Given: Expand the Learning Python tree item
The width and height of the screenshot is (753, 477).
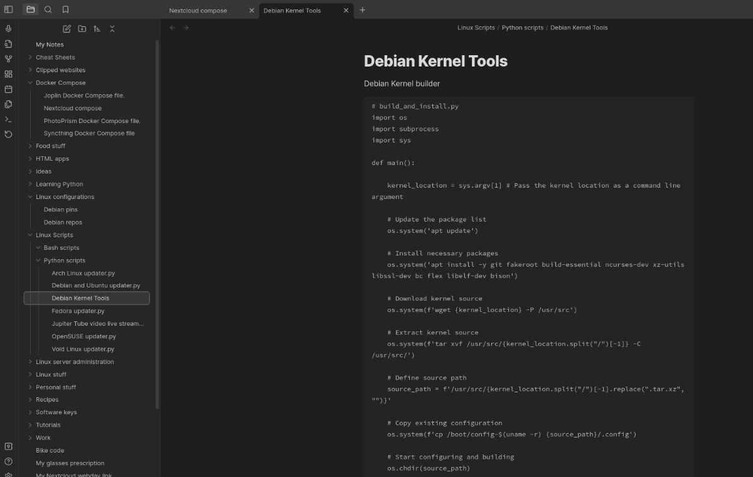Looking at the screenshot, I should tap(29, 184).
